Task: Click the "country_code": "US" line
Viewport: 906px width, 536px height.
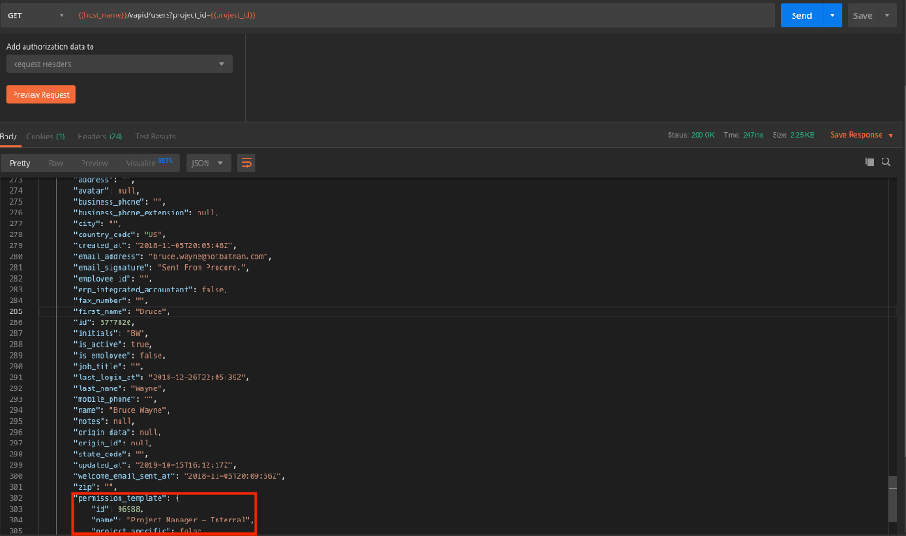Action: coord(120,234)
